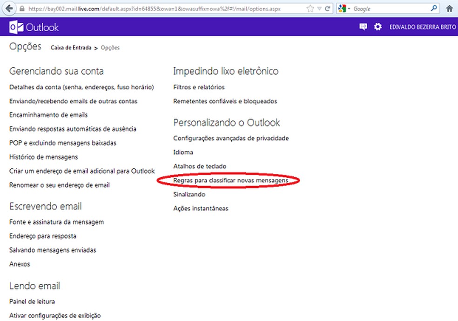Click the Idioma option
Viewport: 458px width, 321px height.
182,152
